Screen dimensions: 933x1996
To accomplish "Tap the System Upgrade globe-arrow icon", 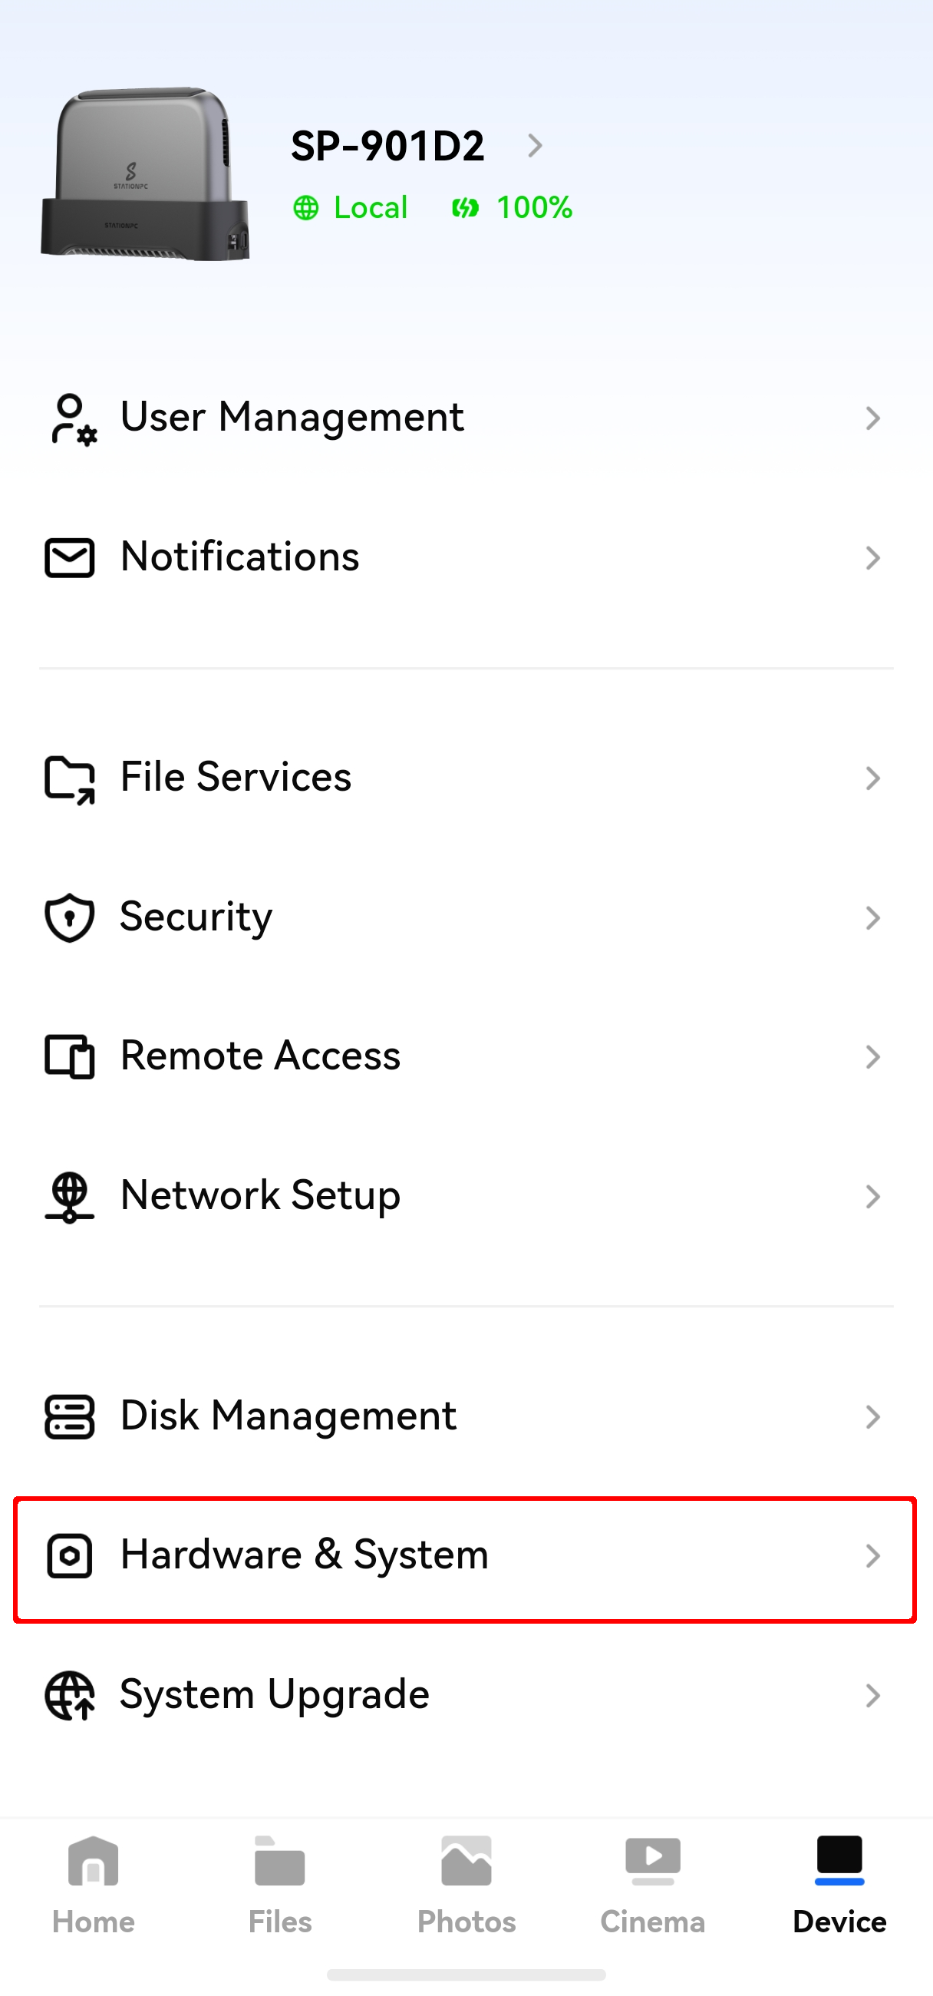I will (70, 1695).
